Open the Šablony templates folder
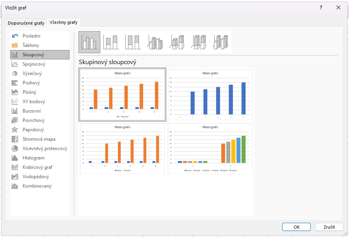This screenshot has width=349, height=238. coord(31,45)
